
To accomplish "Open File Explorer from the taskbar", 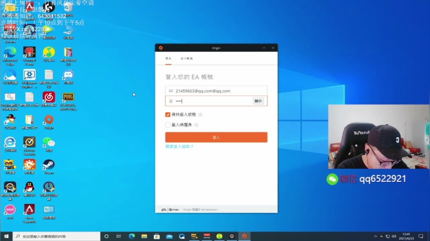I will tap(145, 236).
